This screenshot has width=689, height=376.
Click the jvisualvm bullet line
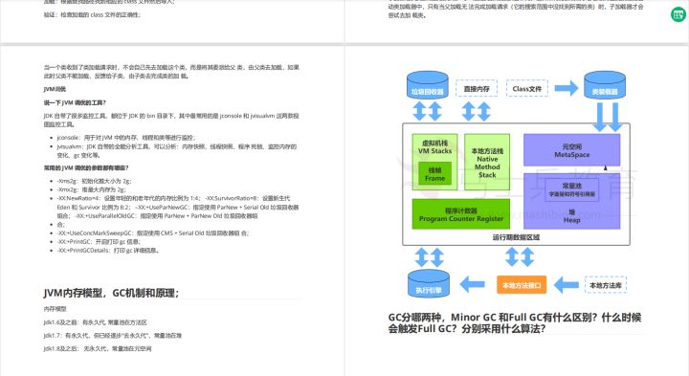point(177,150)
